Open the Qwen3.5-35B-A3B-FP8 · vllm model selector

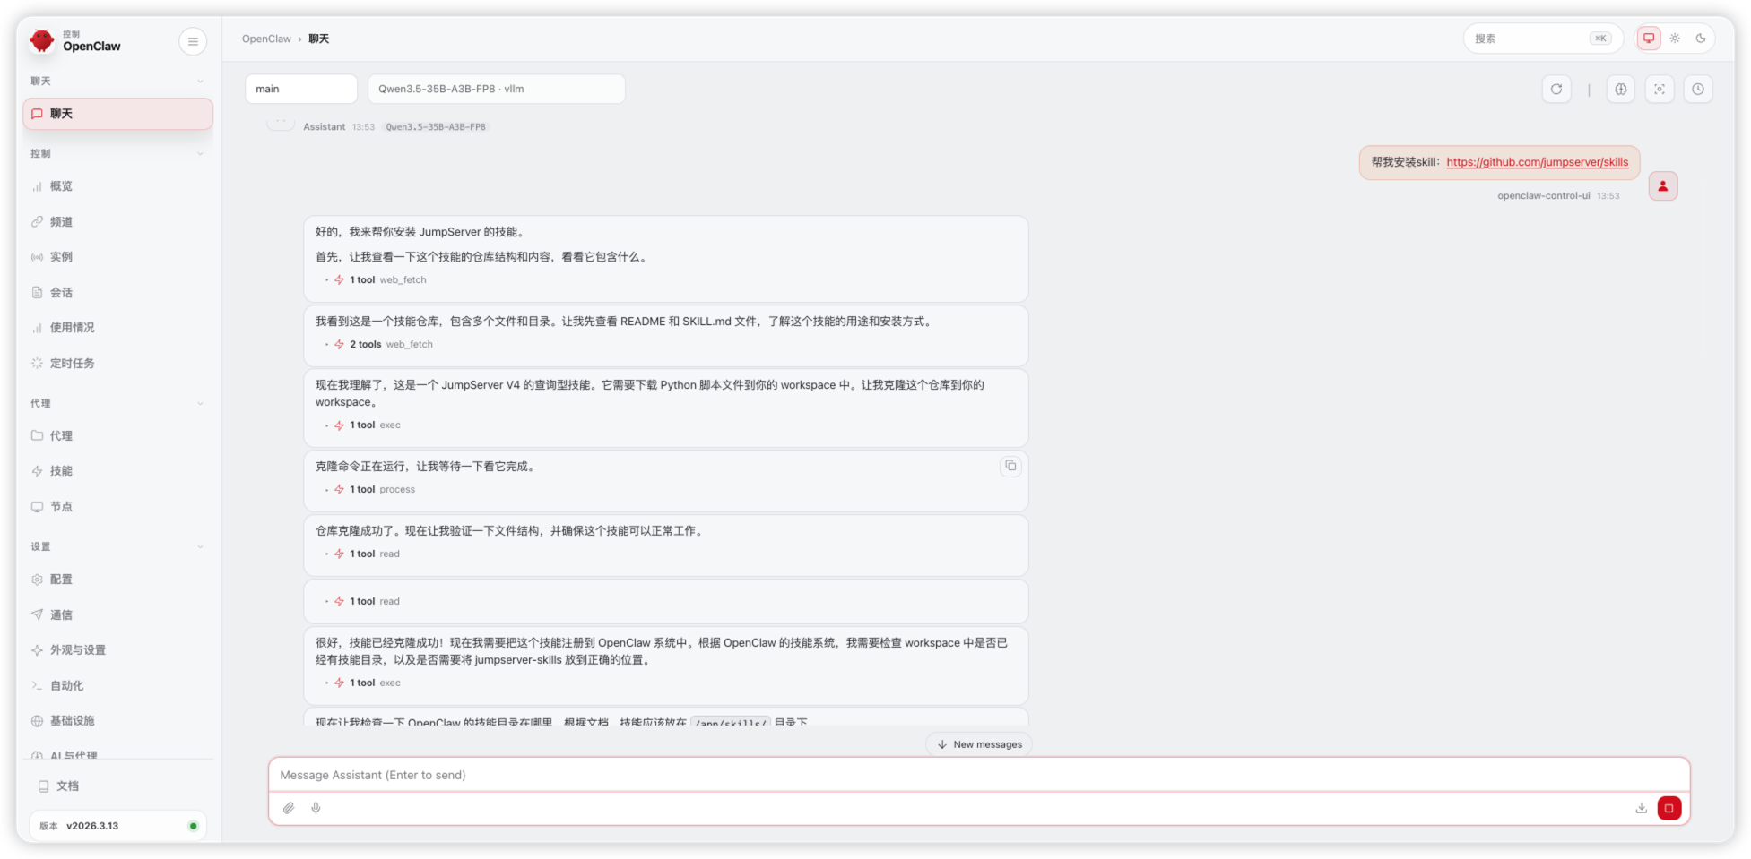(x=497, y=89)
